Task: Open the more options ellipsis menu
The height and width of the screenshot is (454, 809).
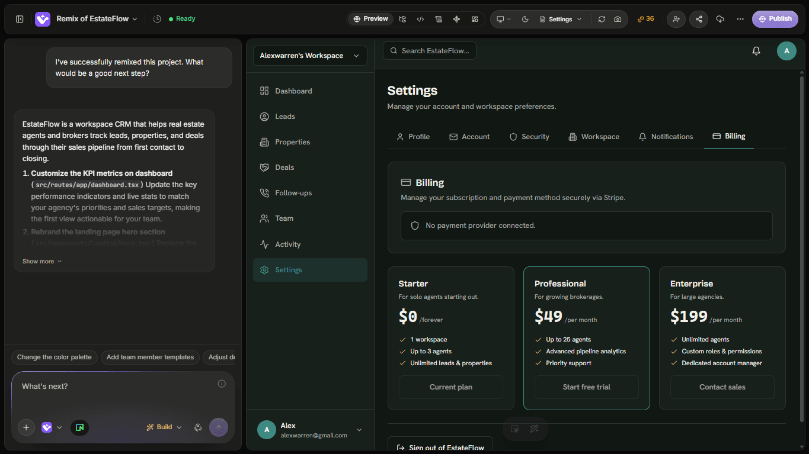Action: pos(740,19)
